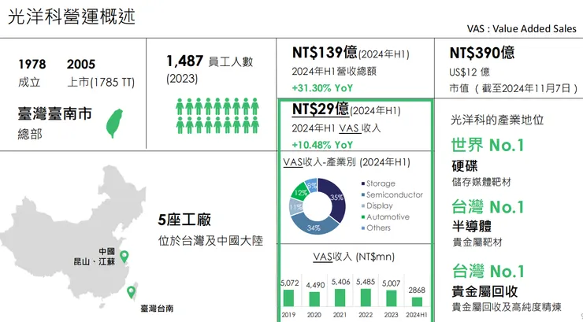Screen dimensions: 583x322
Task: Click the 12% Automotive donut segment
Action: (299, 191)
